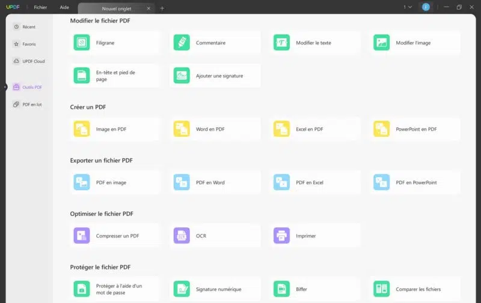Expand the tab count dropdown

click(408, 7)
